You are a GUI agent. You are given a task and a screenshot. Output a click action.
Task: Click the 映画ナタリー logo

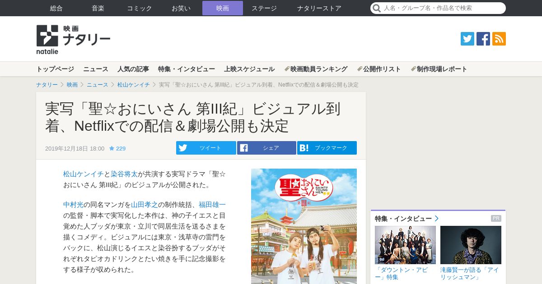pos(73,39)
